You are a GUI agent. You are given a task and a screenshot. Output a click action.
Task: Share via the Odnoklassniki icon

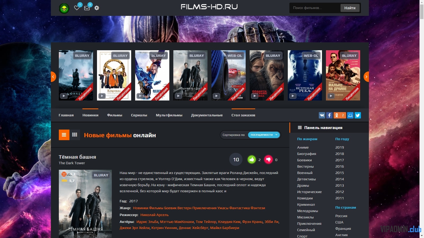tap(340, 115)
